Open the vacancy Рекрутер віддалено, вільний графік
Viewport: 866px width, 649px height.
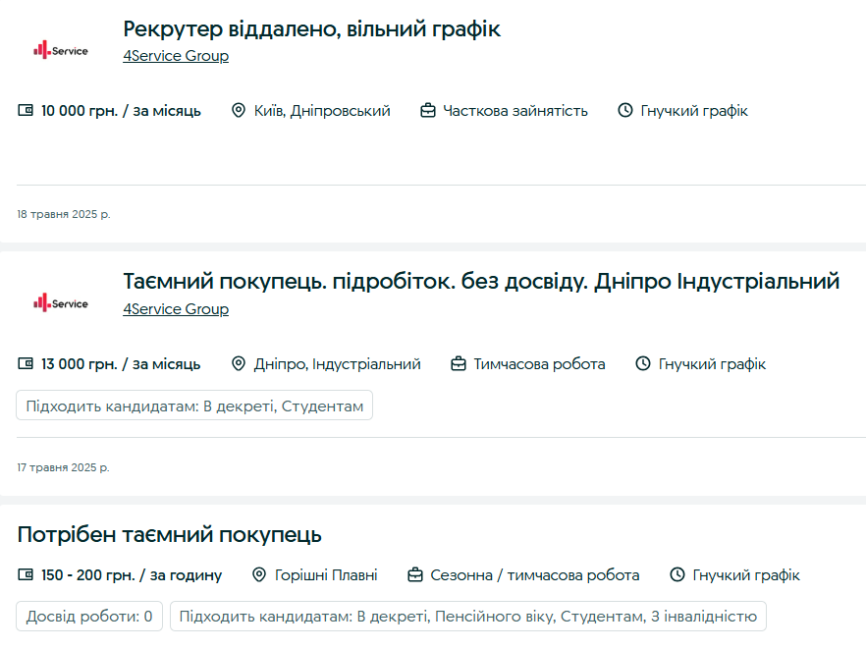click(311, 28)
